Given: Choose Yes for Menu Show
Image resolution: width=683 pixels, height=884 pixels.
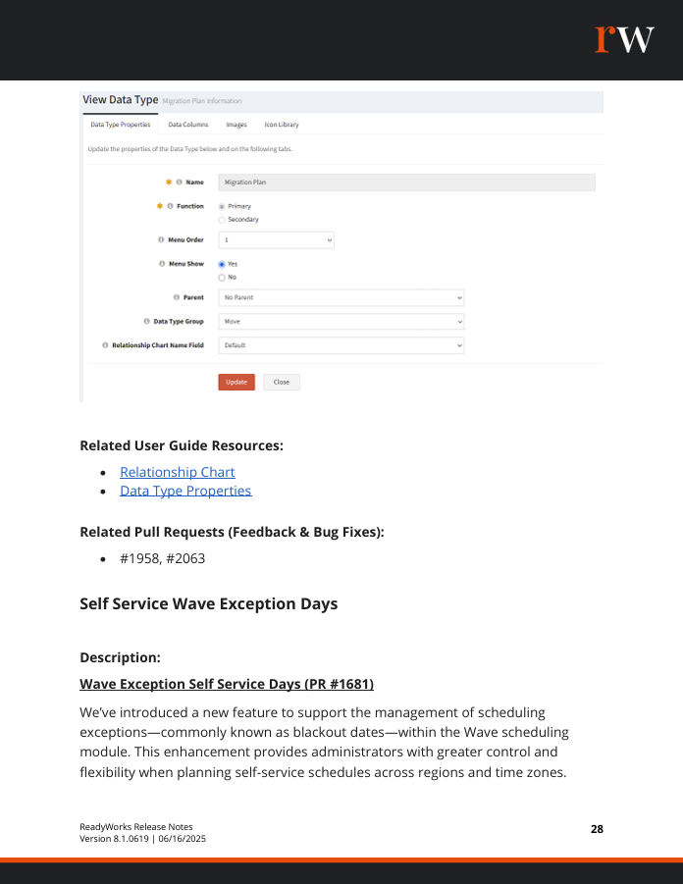Looking at the screenshot, I should point(222,264).
